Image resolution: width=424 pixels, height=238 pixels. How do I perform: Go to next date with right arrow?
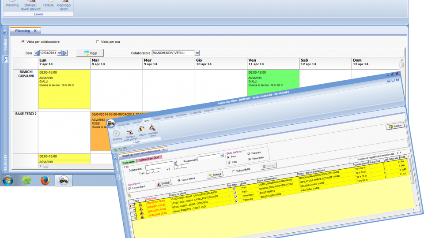65,53
